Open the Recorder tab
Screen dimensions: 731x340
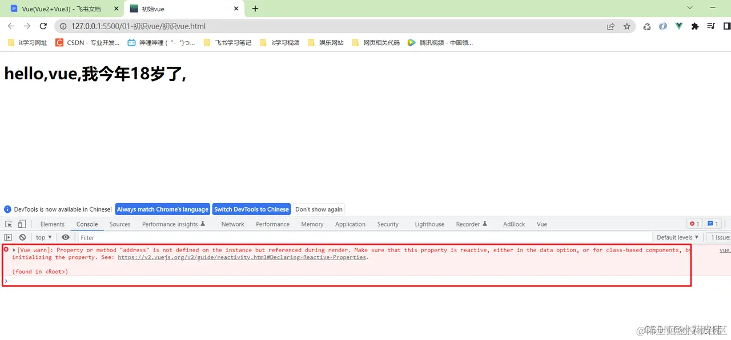tap(472, 224)
